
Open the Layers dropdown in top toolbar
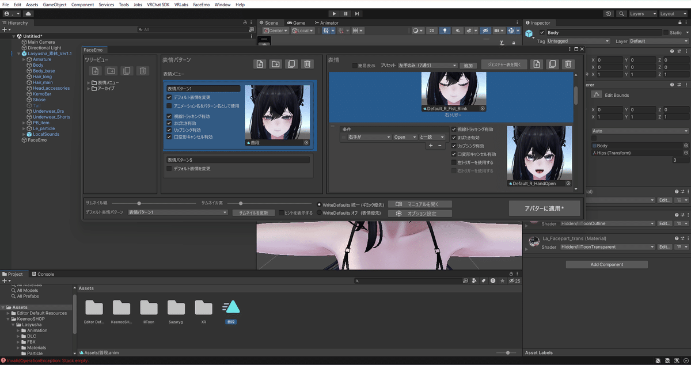pyautogui.click(x=643, y=13)
